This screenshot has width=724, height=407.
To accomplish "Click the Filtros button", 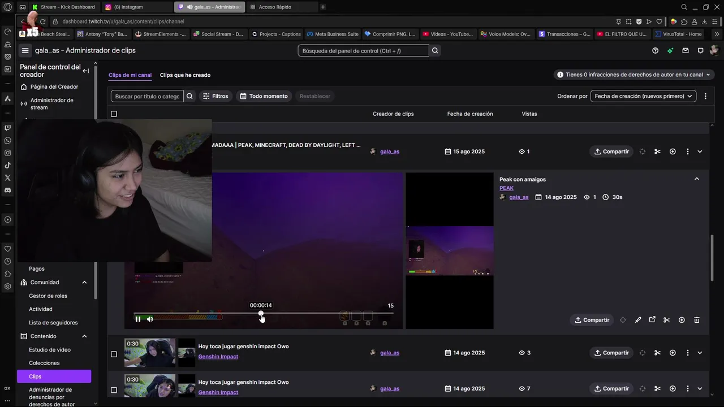I will coord(216,96).
